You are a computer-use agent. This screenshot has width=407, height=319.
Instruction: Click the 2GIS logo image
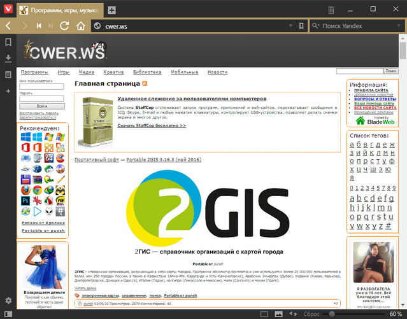(208, 208)
